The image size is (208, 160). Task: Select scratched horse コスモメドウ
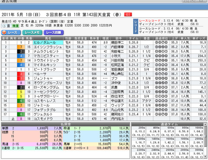click(x=48, y=118)
